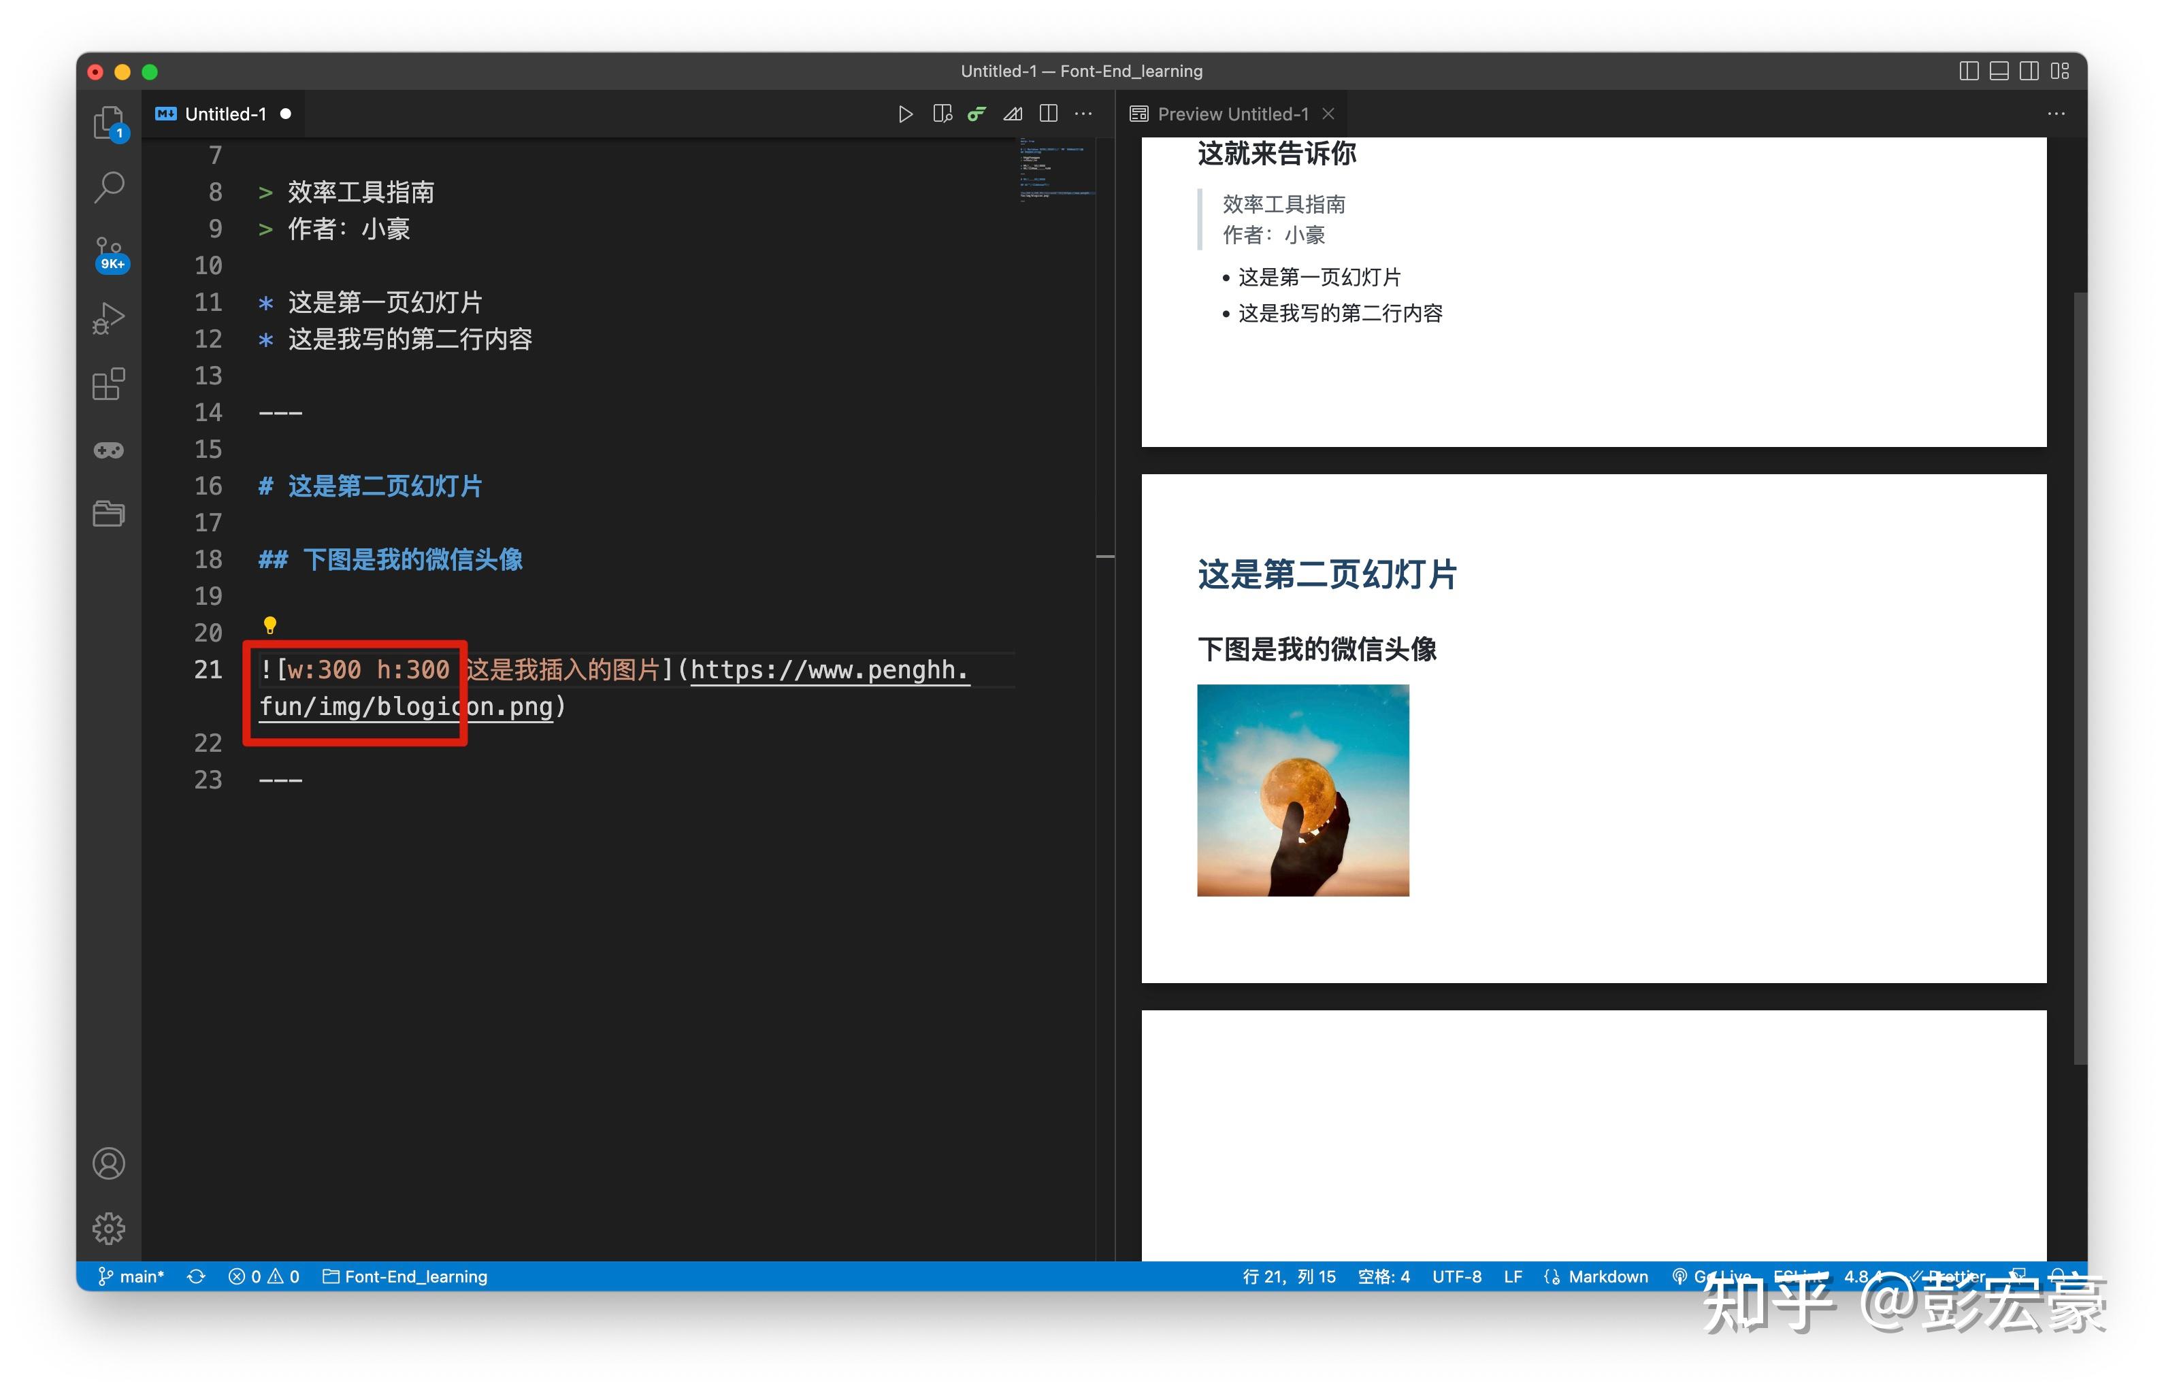
Task: Change the file encoding from UTF-8
Action: pyautogui.click(x=1457, y=1276)
